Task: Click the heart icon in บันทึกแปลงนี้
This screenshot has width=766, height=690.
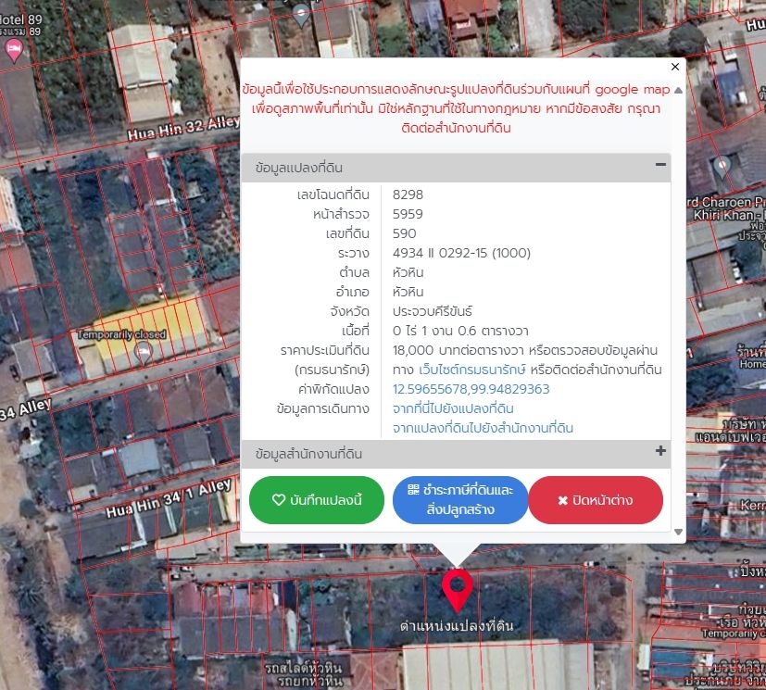Action: 279,499
